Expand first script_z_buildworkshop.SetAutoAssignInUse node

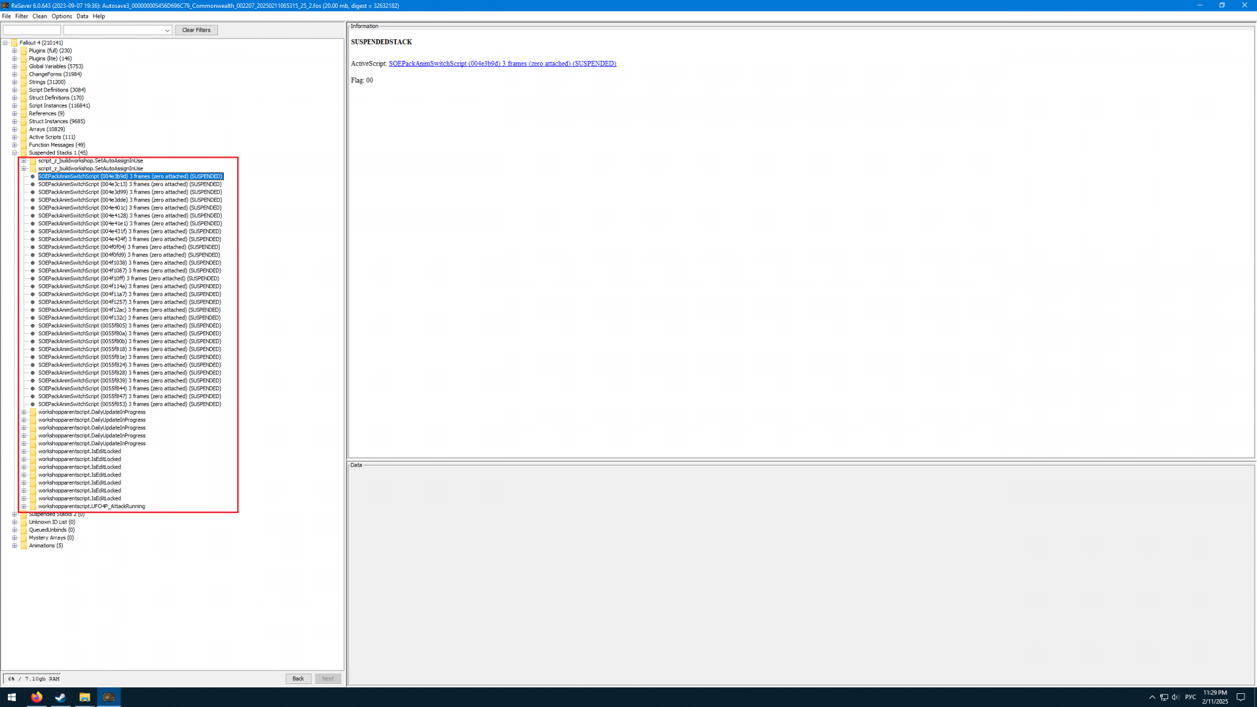pyautogui.click(x=24, y=160)
